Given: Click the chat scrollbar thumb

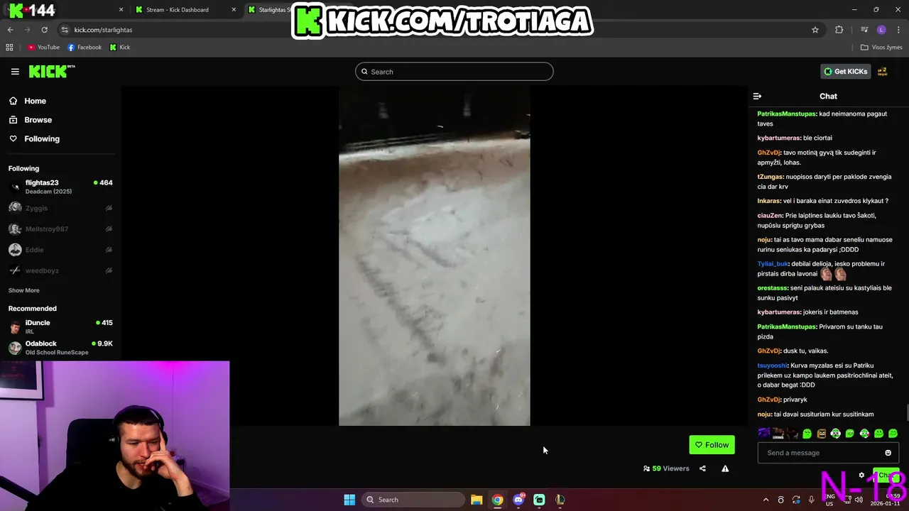Looking at the screenshot, I should [906, 412].
